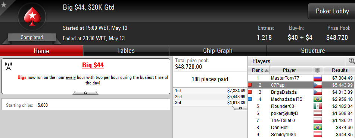
Task: Open the player search magnifier icon
Action: coord(351,61)
